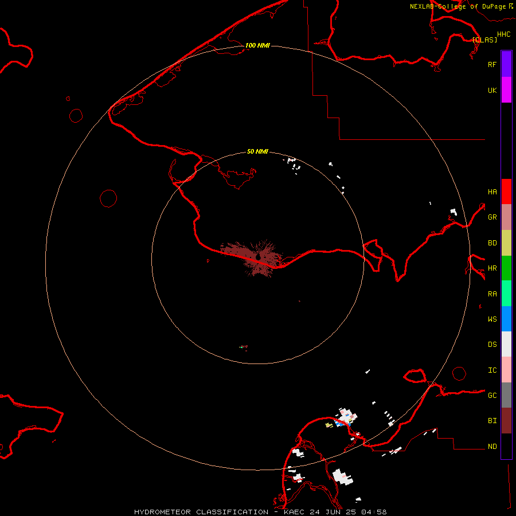Select the BD yellow legend block
The width and height of the screenshot is (516, 516).
(506, 243)
